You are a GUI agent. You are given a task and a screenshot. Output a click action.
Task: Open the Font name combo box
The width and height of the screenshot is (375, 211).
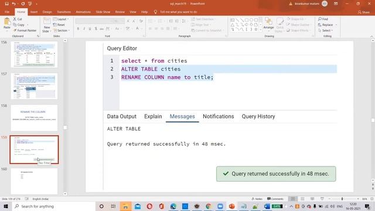tap(94, 21)
